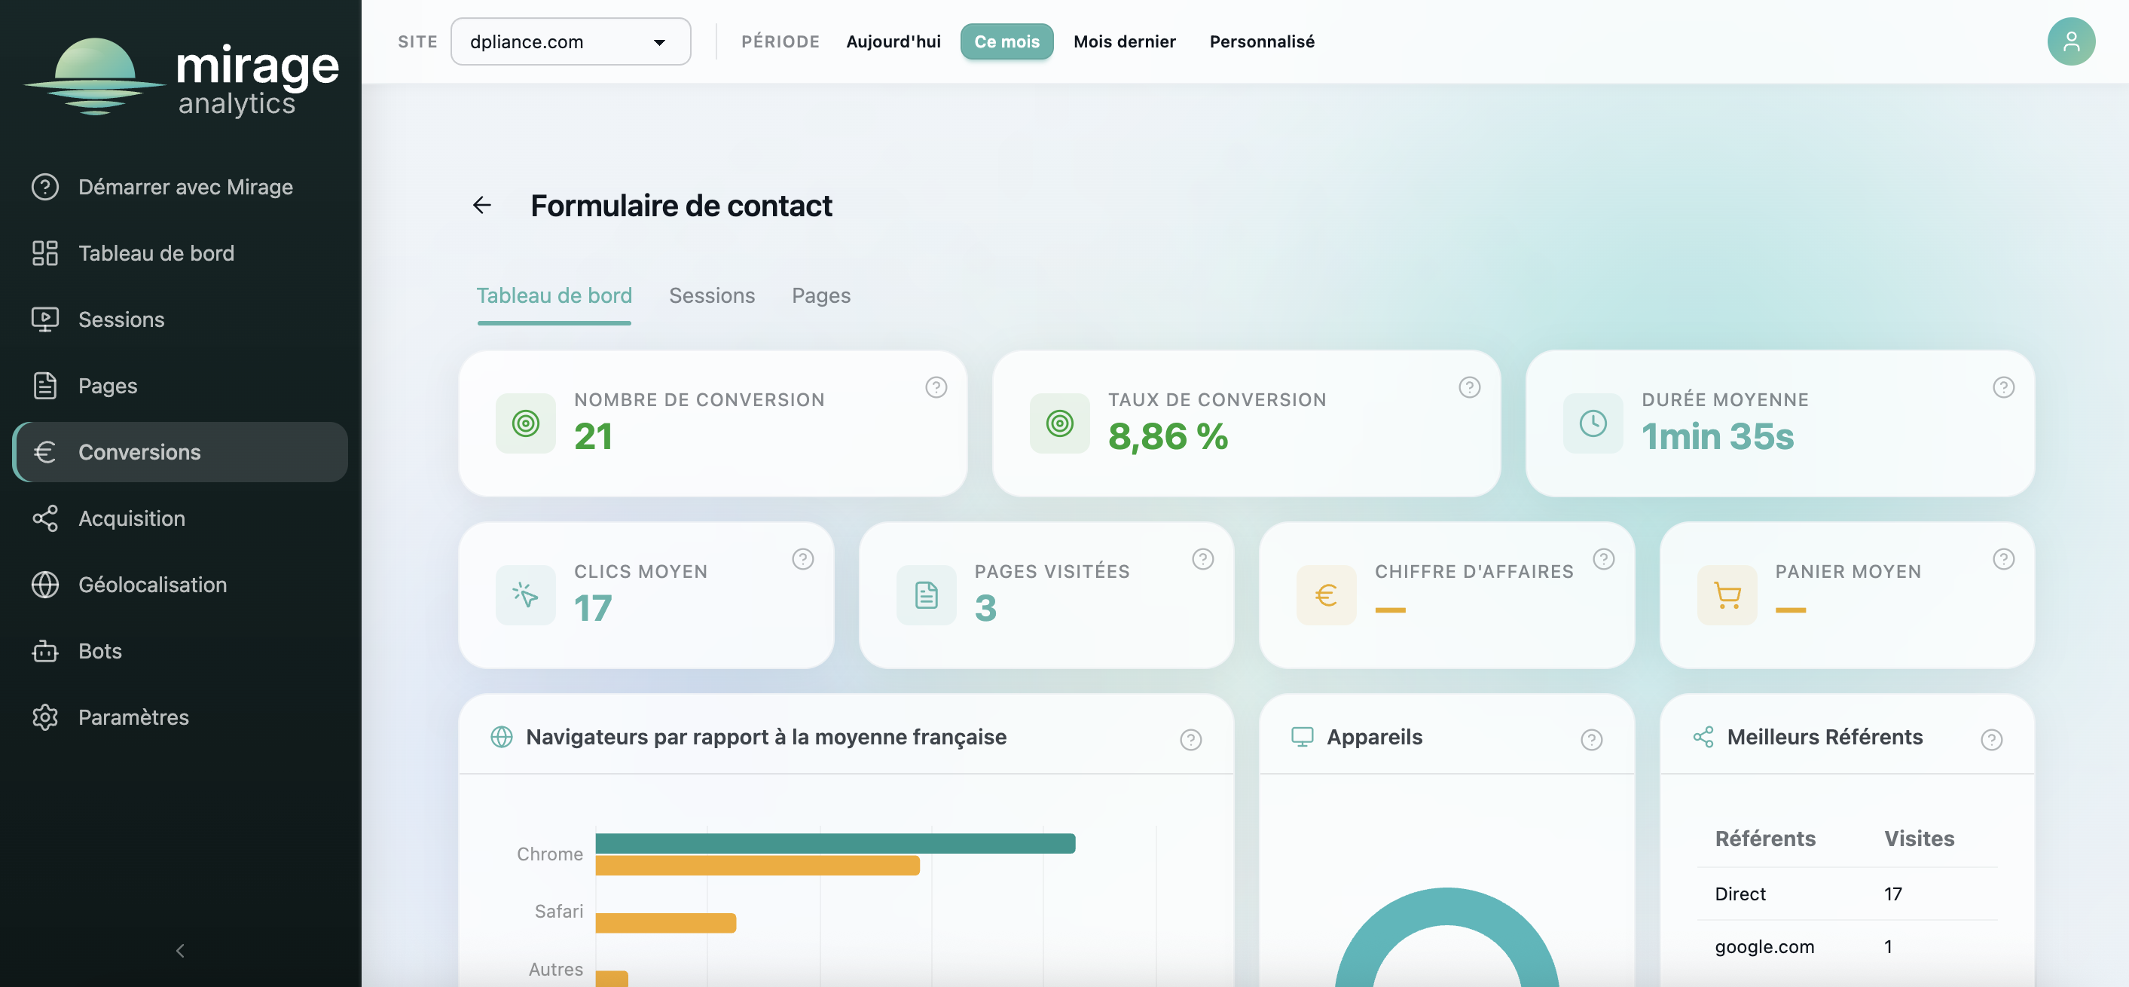The width and height of the screenshot is (2129, 987).
Task: Open Pages in the sidebar
Action: 180,386
